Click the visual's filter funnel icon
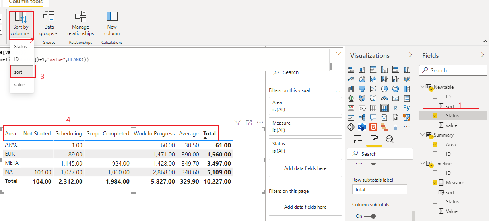This screenshot has width=489, height=221. click(x=238, y=123)
